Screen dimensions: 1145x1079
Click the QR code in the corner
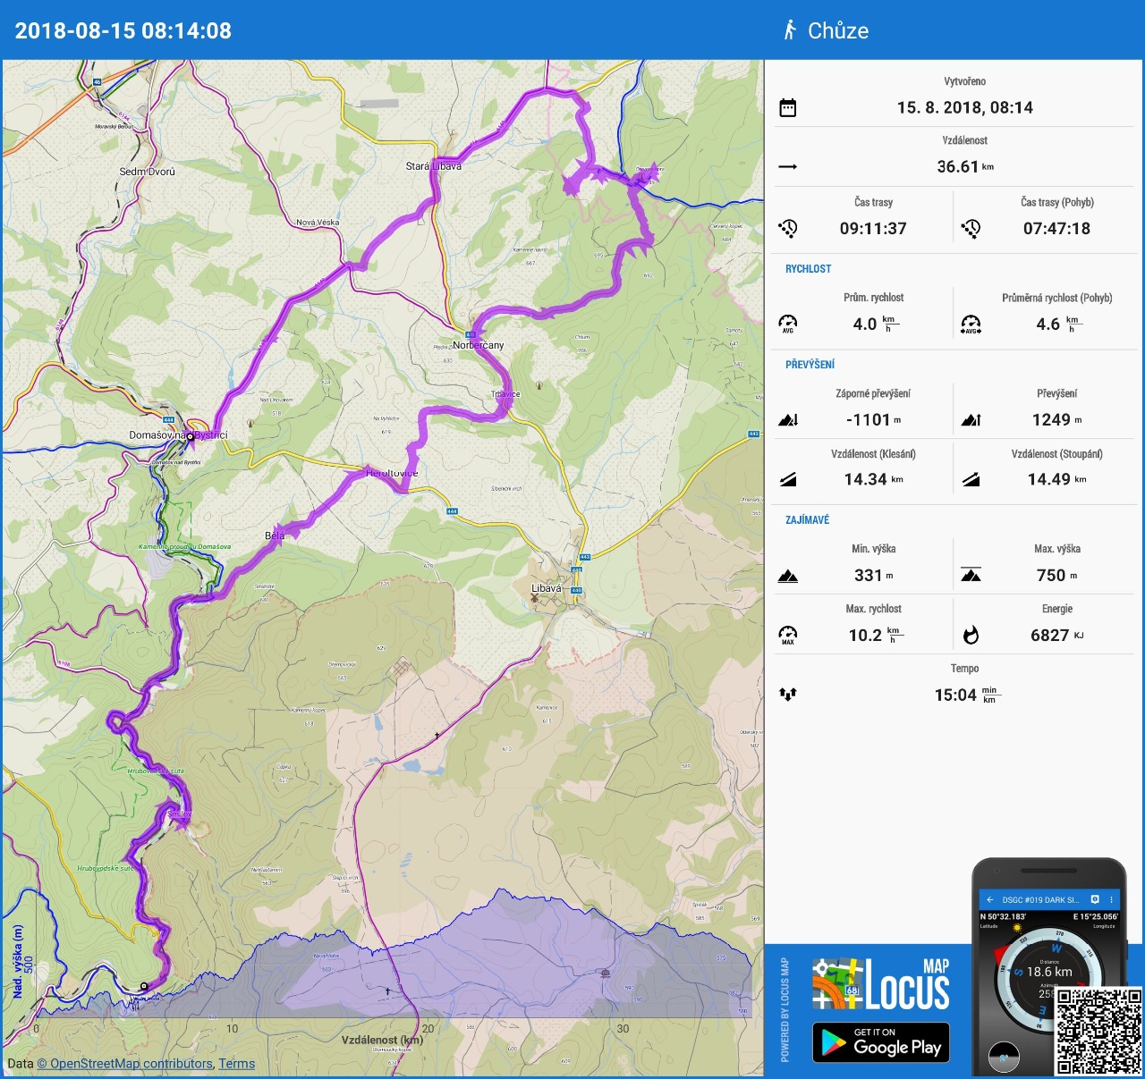click(1098, 1031)
